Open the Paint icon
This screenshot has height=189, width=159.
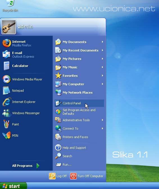[6, 124]
